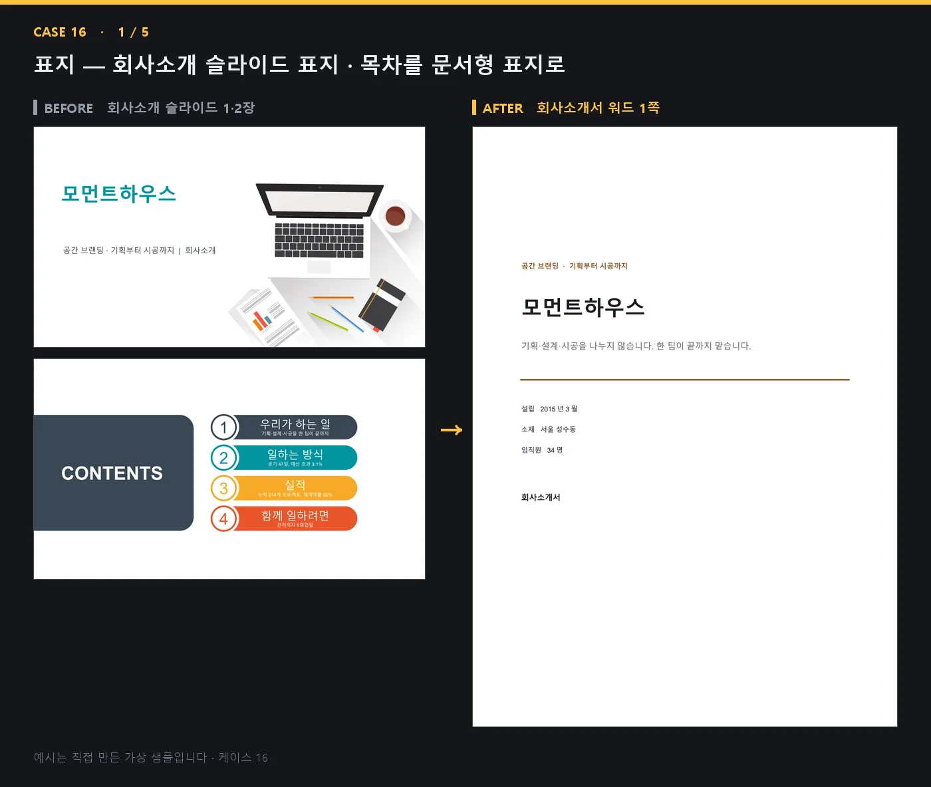Click the '설립 2015년 3월' line
Screen dimensions: 931x787
(549, 409)
